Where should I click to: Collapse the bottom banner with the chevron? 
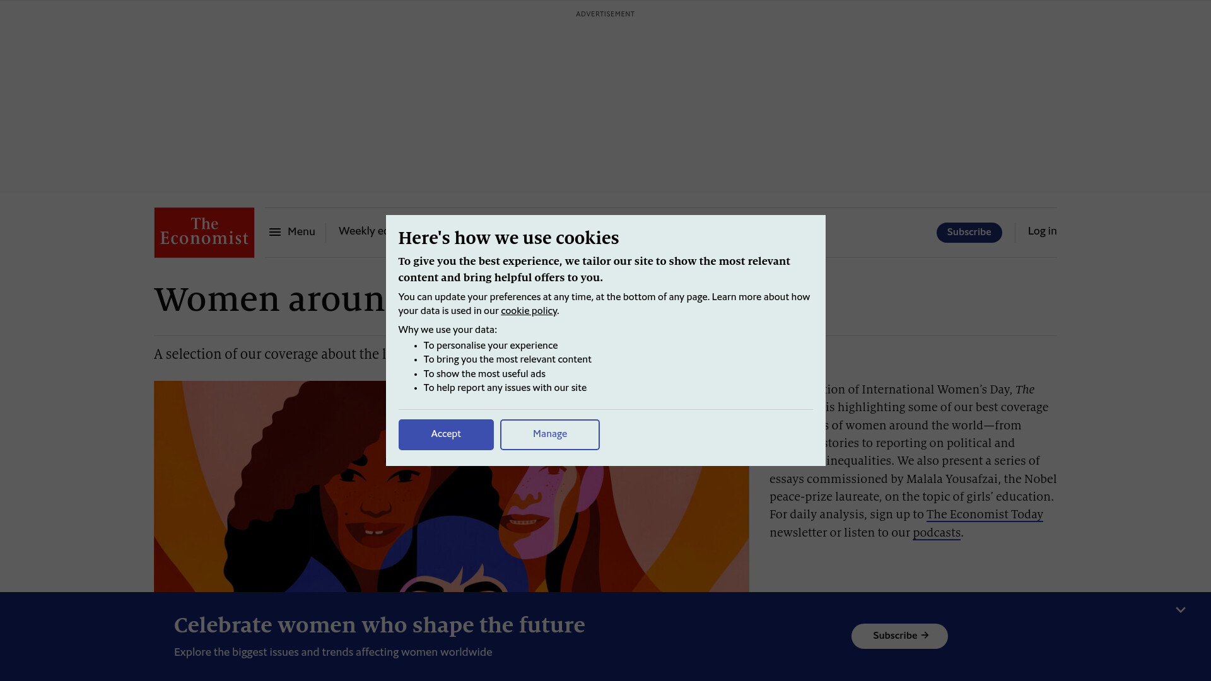(1180, 610)
